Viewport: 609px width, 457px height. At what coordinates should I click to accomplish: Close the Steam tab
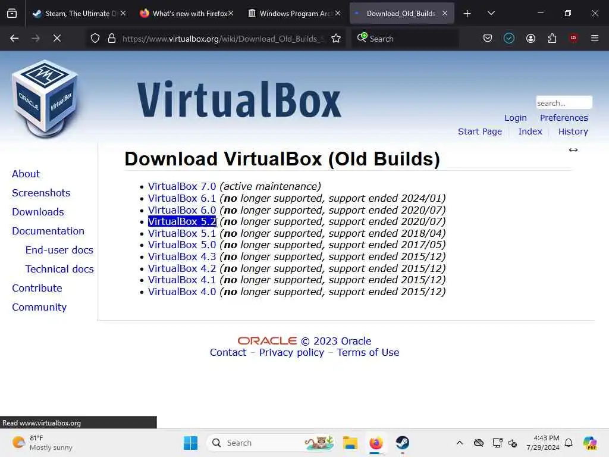tap(123, 13)
